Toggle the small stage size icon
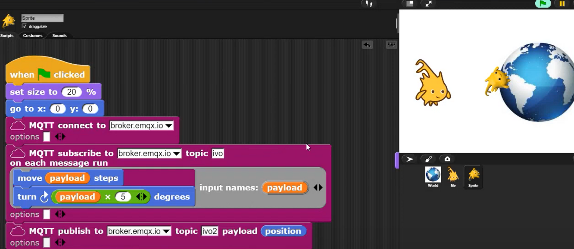574x249 pixels. (410, 4)
